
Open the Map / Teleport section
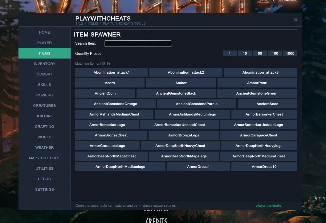pos(44,158)
